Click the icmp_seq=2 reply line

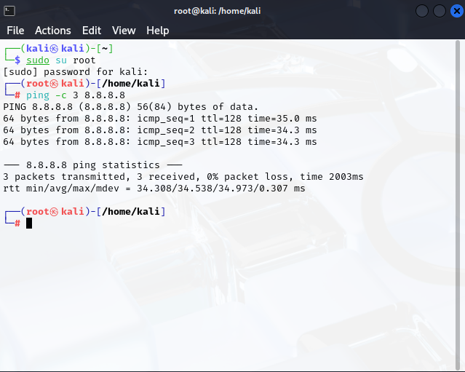coord(160,130)
